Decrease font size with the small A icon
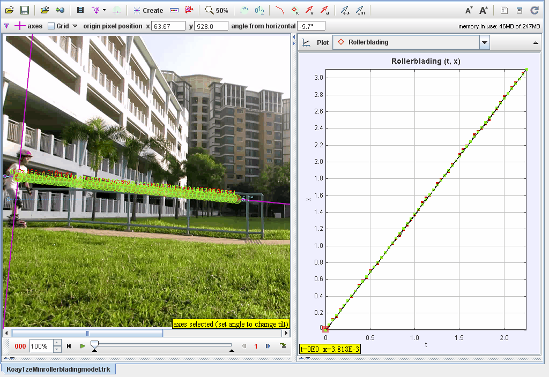 469,11
